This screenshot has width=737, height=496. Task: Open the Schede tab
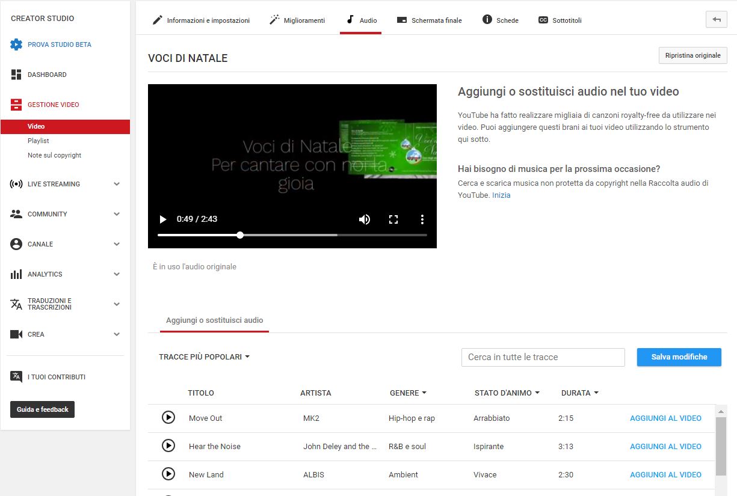tap(501, 20)
